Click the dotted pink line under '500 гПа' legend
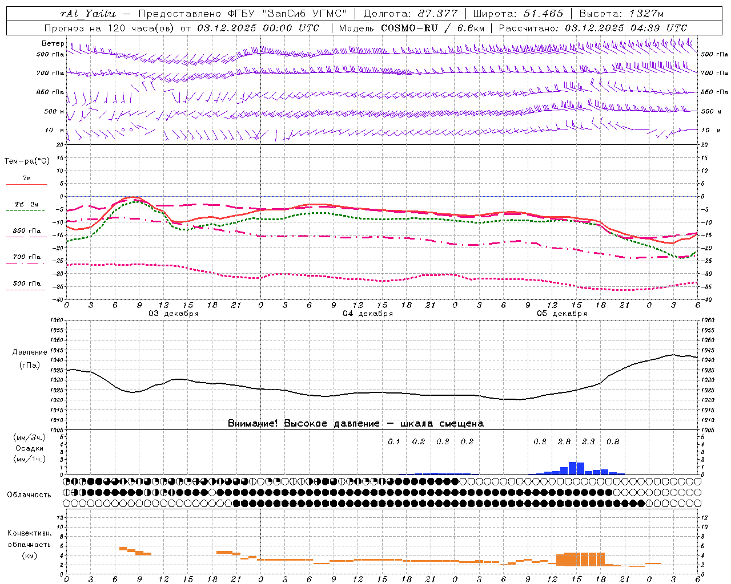This screenshot has width=731, height=584. (26, 290)
